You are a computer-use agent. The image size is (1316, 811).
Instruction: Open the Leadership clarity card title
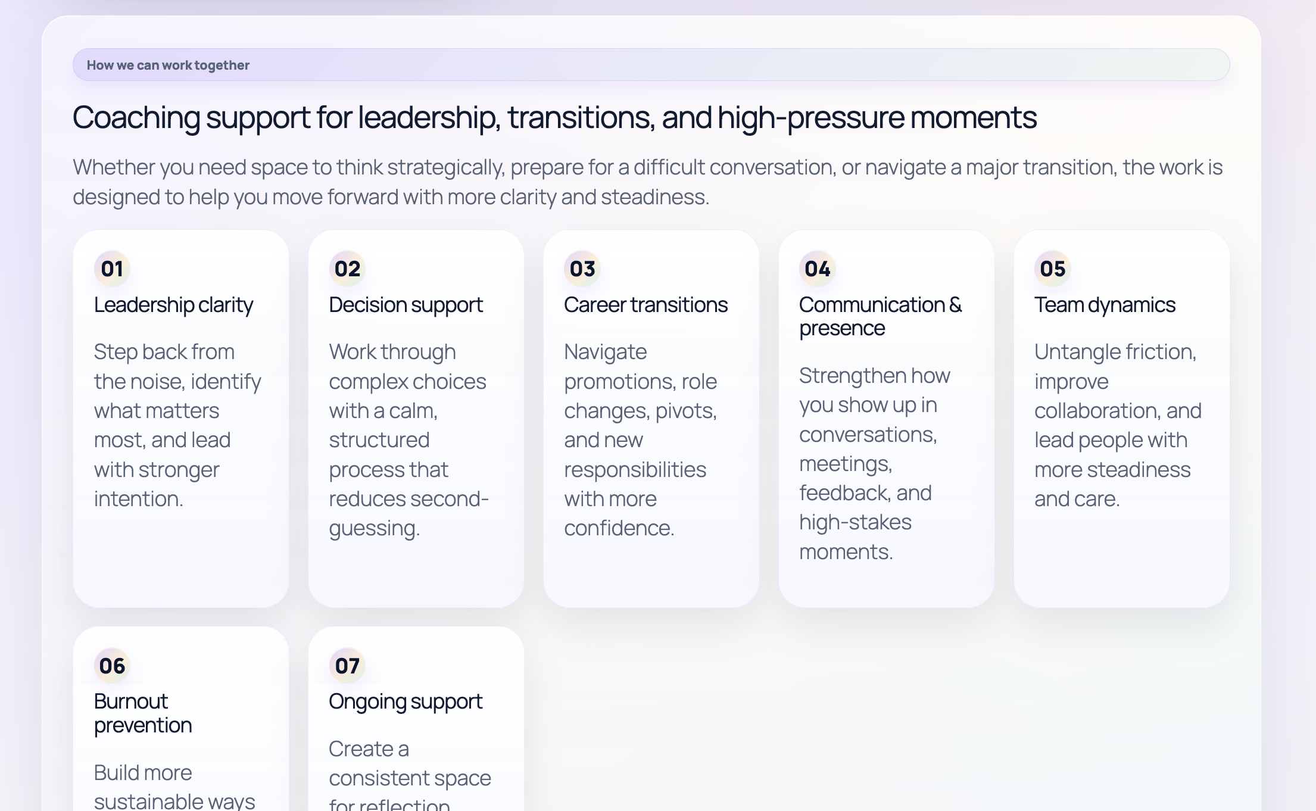[x=173, y=305]
